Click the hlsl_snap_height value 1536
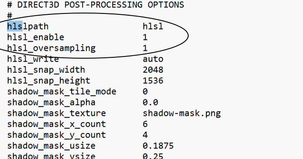The height and width of the screenshot is (159, 303). point(153,80)
